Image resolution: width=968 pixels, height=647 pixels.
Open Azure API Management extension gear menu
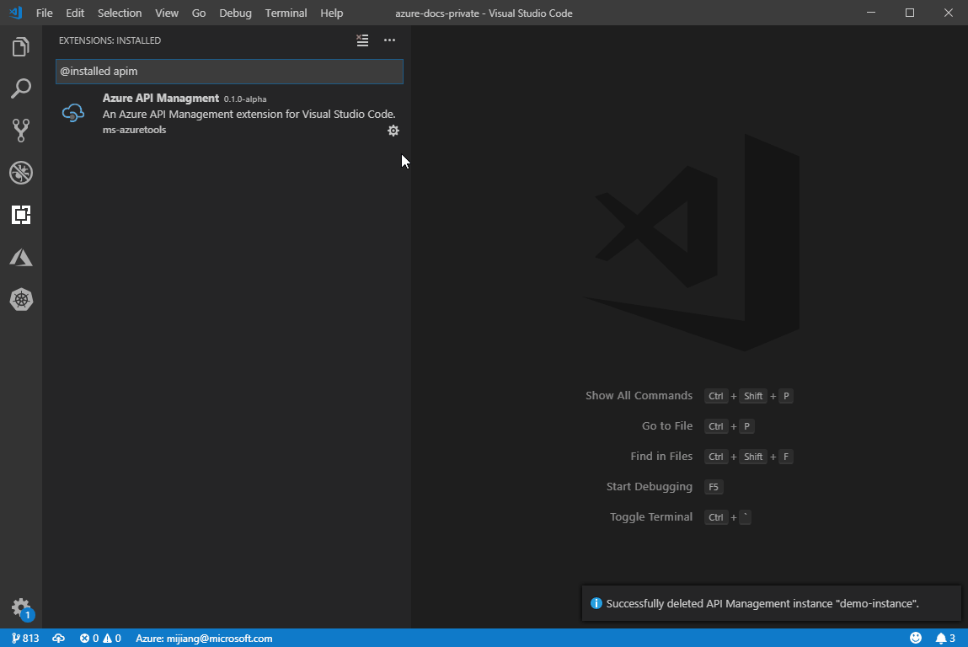click(x=393, y=131)
